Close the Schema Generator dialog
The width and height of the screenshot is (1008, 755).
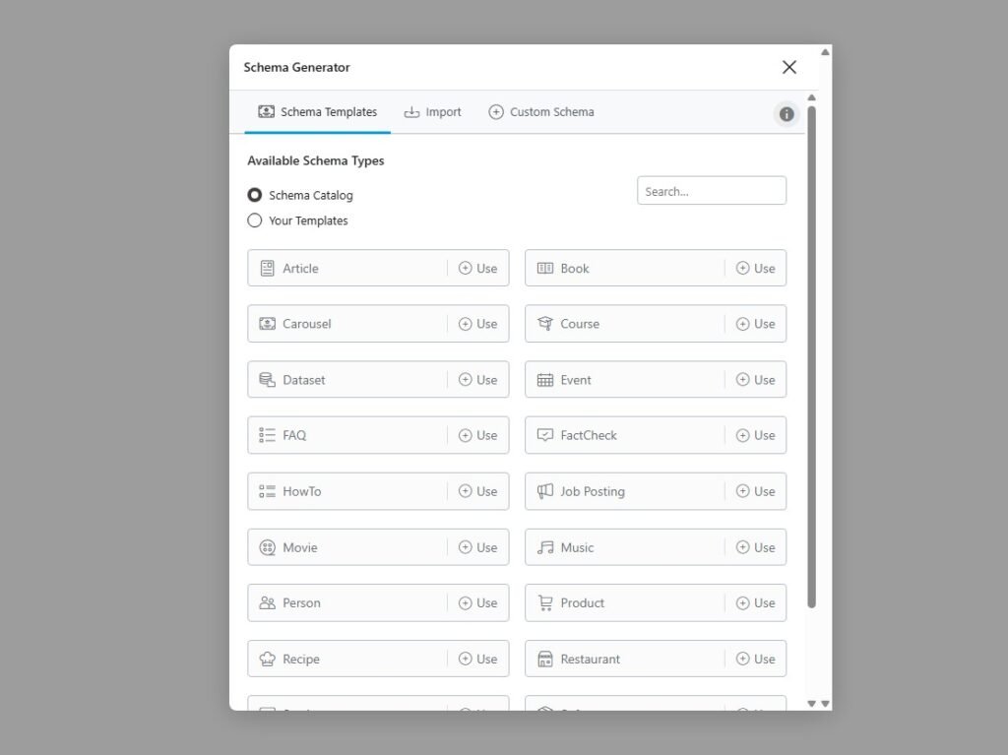click(x=788, y=67)
